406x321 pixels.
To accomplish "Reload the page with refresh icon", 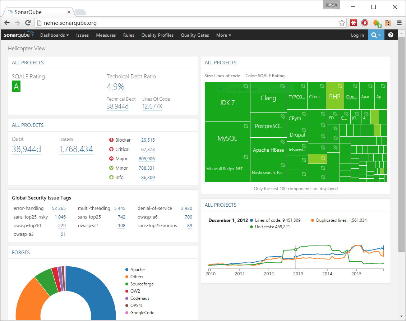I will pyautogui.click(x=28, y=23).
